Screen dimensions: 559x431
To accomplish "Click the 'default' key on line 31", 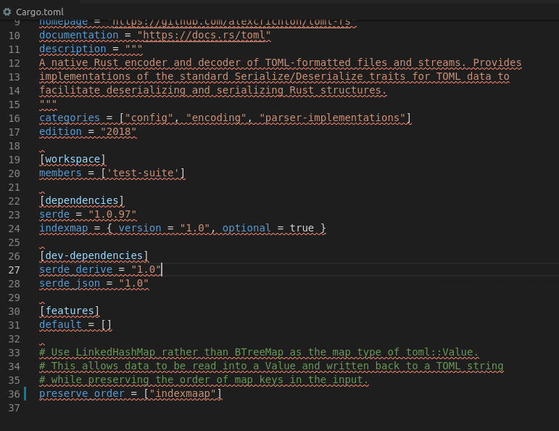I will 61,324.
